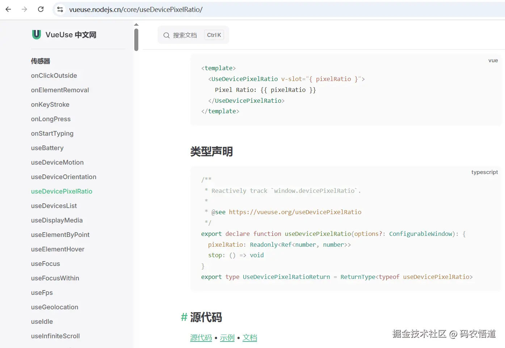Go back with the browser back arrow
Viewport: 505px width, 348px height.
(x=8, y=9)
